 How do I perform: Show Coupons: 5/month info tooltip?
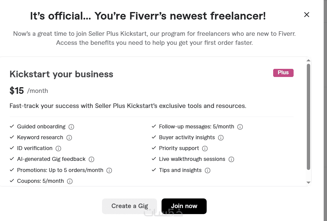(x=70, y=181)
